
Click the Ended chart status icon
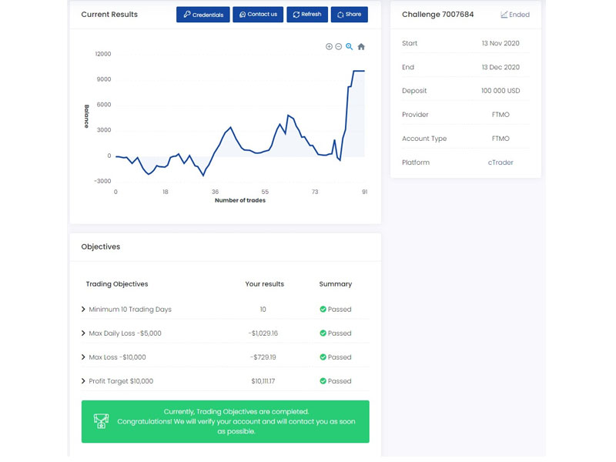[x=504, y=15]
